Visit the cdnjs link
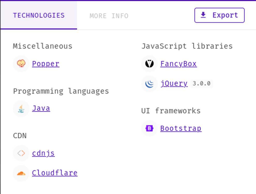 pos(43,153)
